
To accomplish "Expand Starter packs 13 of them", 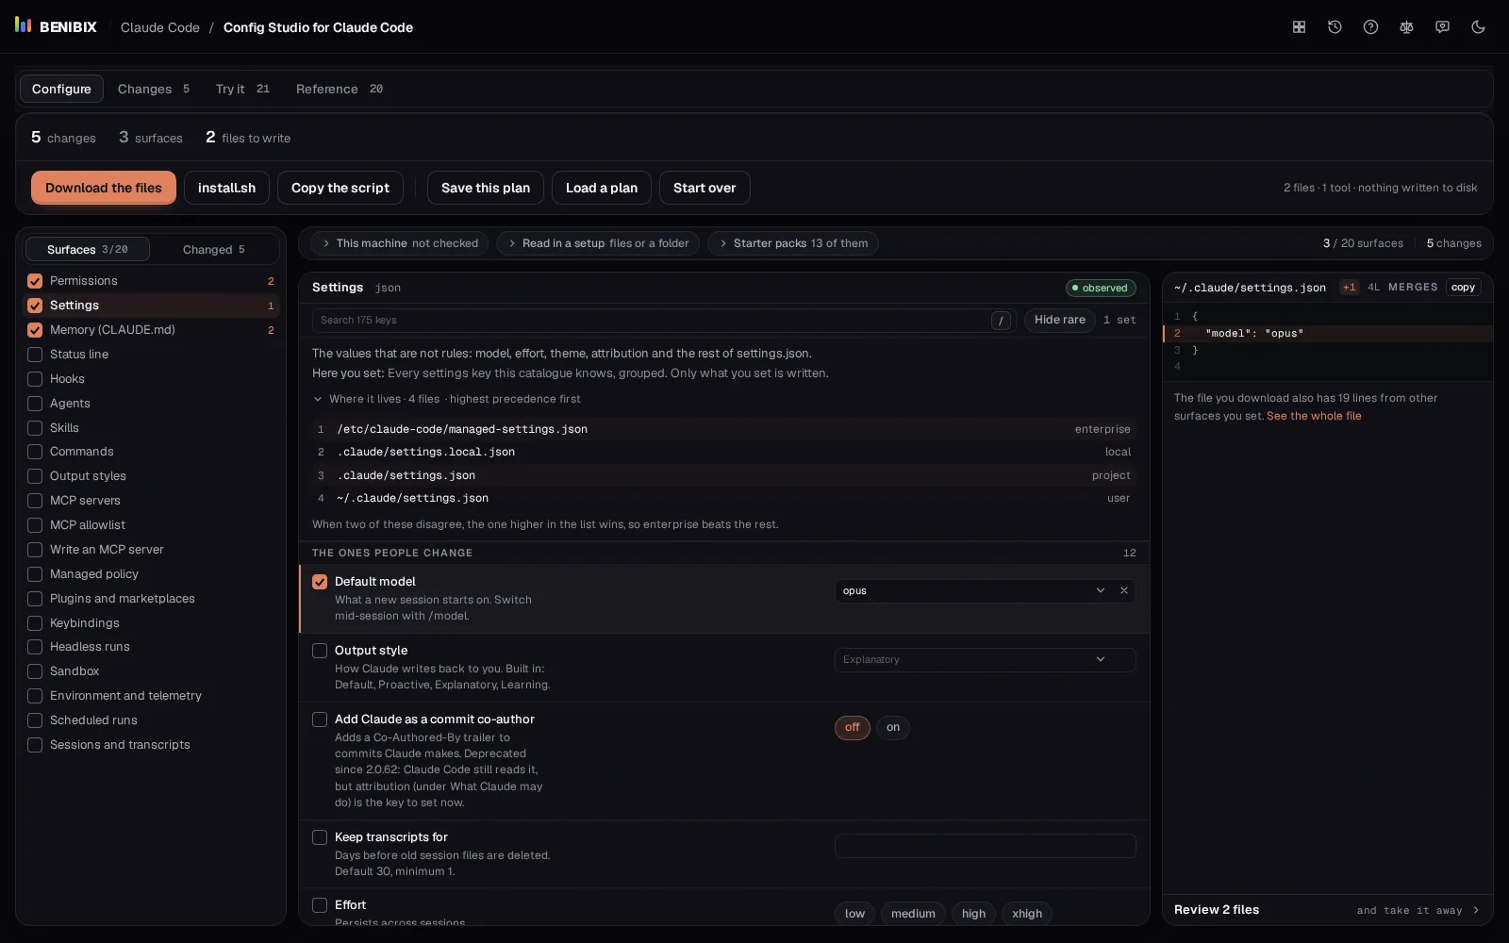I will (793, 243).
